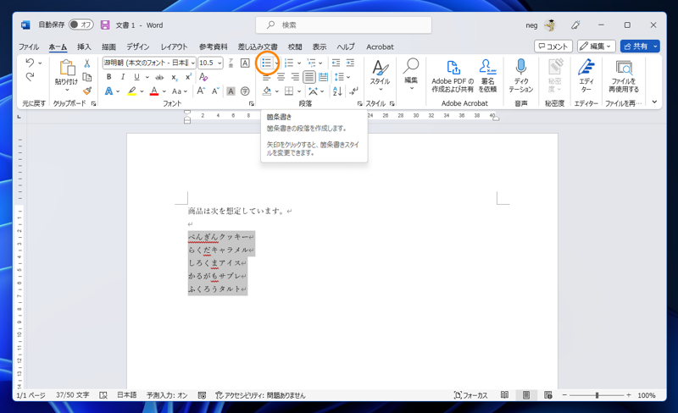Adjust the zoom slider in status bar
Screen dimensions: 678x413
click(597, 395)
